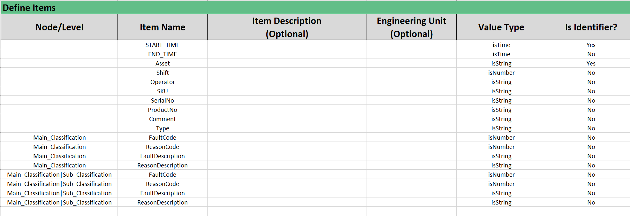Select the "Yes" identifier cell for START_TIME

click(591, 45)
